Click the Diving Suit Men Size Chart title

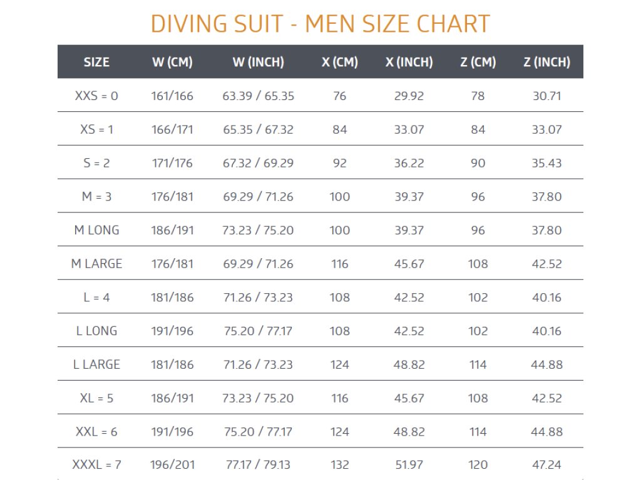pyautogui.click(x=320, y=24)
